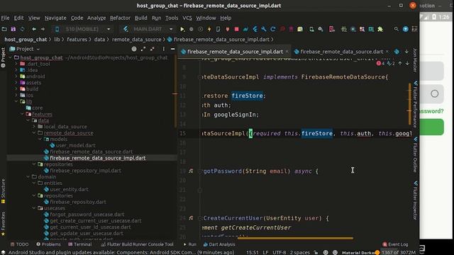Toggle the Flutter Inspector side panel
Viewport: 454px width, 255px height.
(416, 200)
